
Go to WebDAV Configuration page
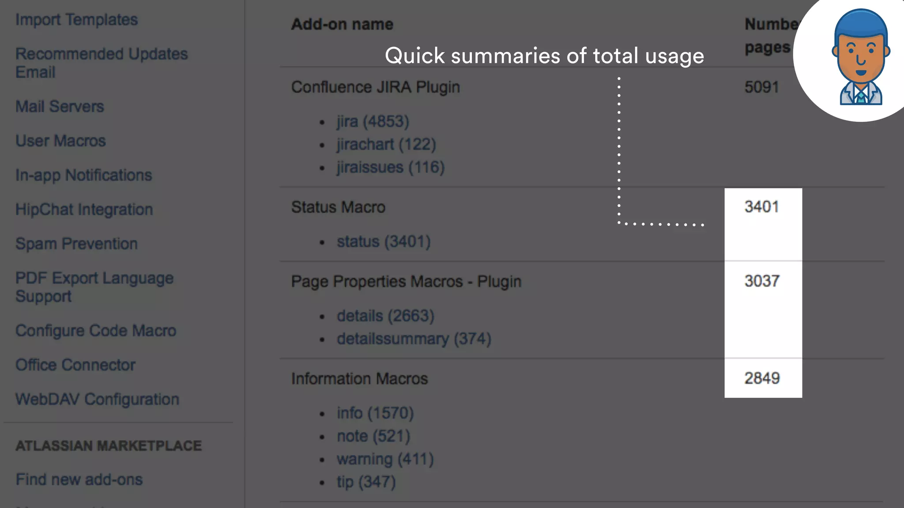click(x=97, y=400)
